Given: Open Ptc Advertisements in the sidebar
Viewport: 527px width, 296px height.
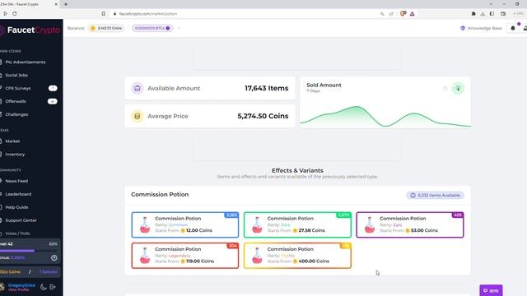Looking at the screenshot, I should pos(26,62).
